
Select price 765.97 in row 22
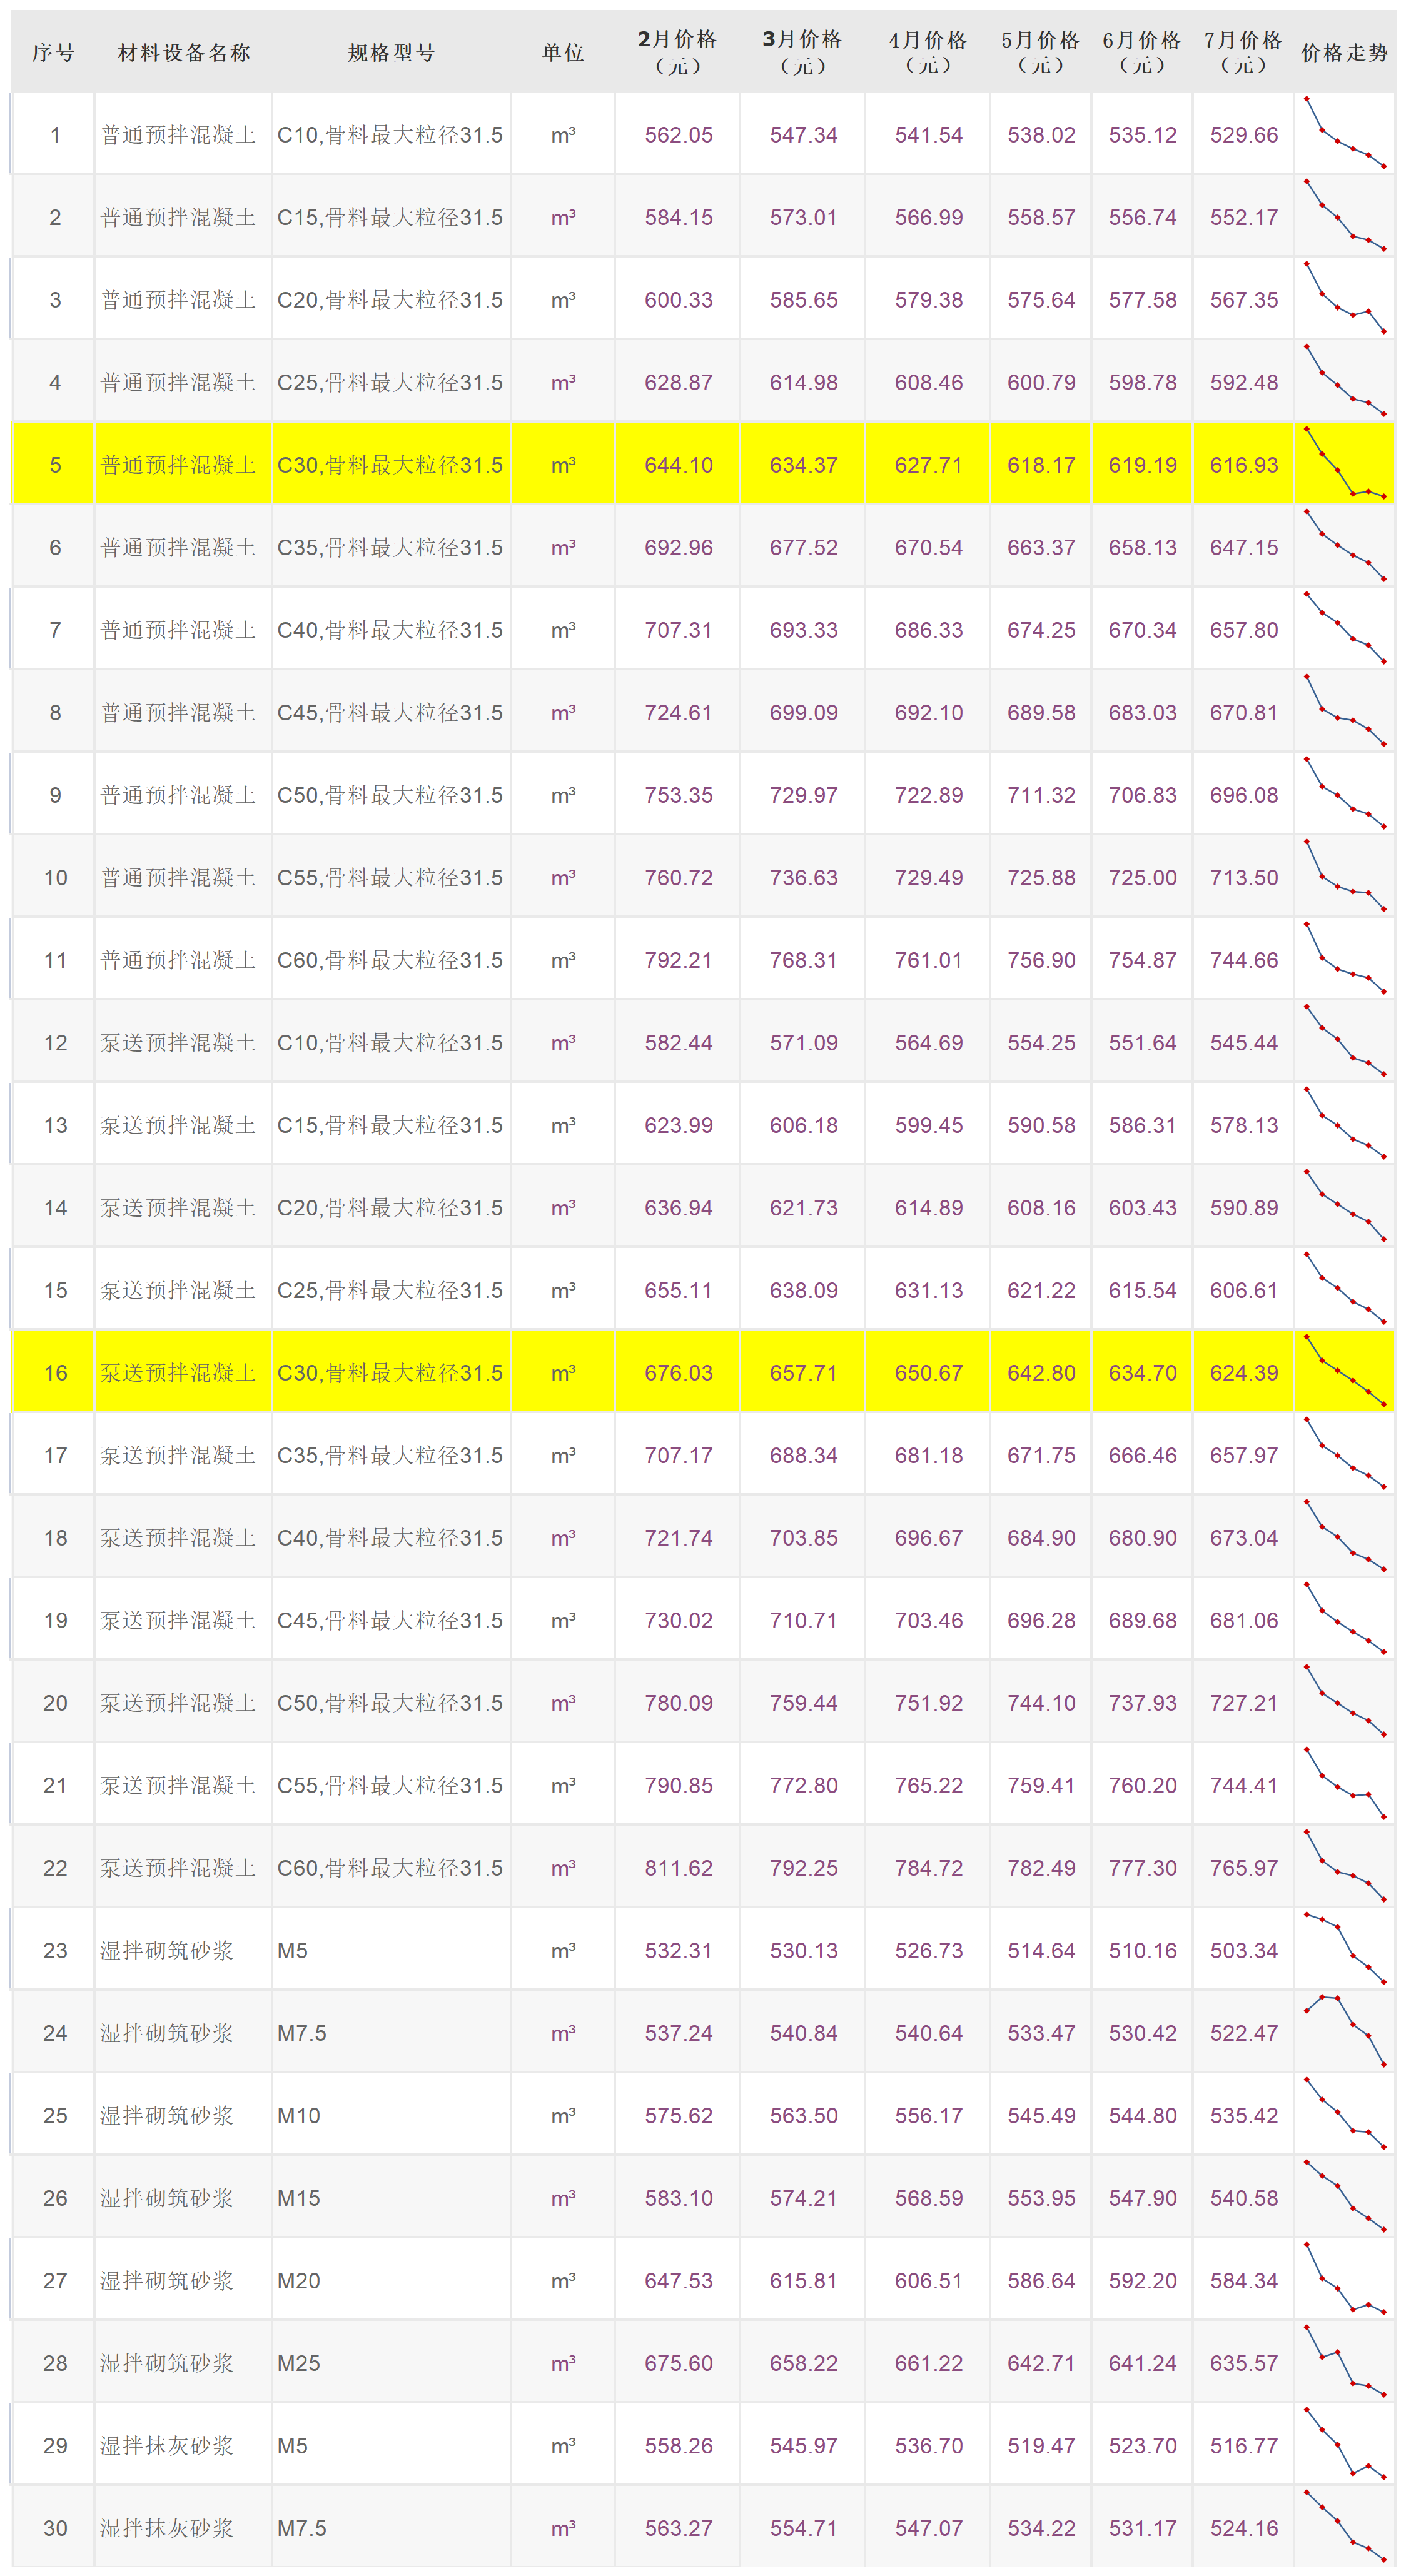(1244, 1868)
